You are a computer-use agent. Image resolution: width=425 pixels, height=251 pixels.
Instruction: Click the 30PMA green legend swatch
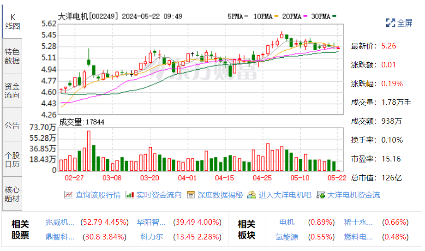pyautogui.click(x=334, y=16)
